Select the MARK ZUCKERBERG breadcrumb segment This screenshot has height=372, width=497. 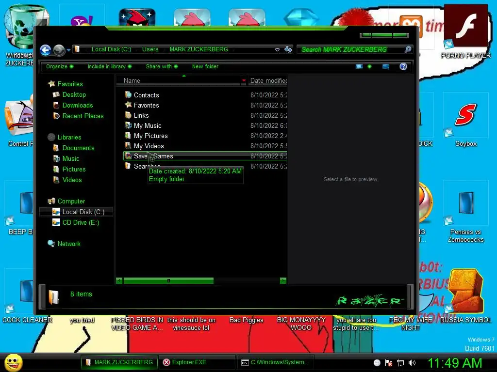pos(199,49)
